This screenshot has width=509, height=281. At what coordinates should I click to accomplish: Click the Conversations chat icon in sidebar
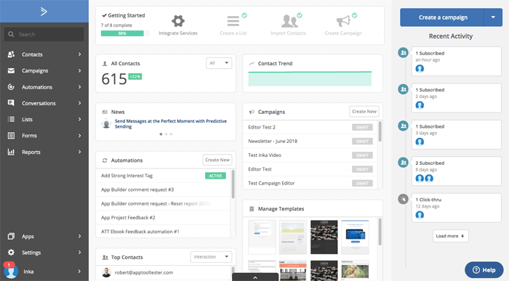pos(11,103)
